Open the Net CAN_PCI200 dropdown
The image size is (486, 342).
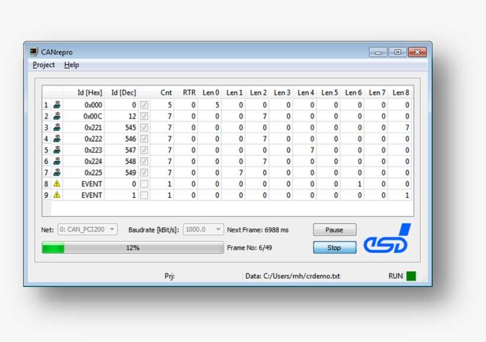[x=87, y=229]
